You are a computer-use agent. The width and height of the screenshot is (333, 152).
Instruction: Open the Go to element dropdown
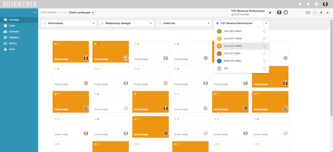point(49,13)
